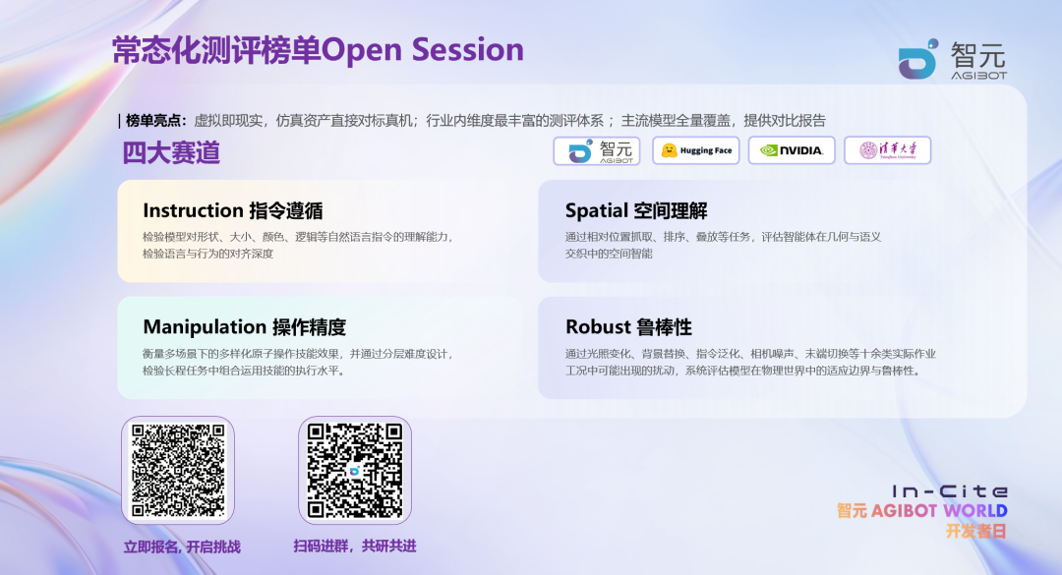The image size is (1062, 575).
Task: Click the 智元 AGIBOT WORLD text
Action: [921, 511]
